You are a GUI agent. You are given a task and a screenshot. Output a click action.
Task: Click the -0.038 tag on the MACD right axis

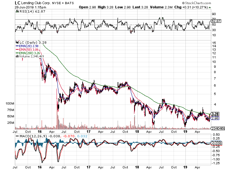tap(217, 143)
